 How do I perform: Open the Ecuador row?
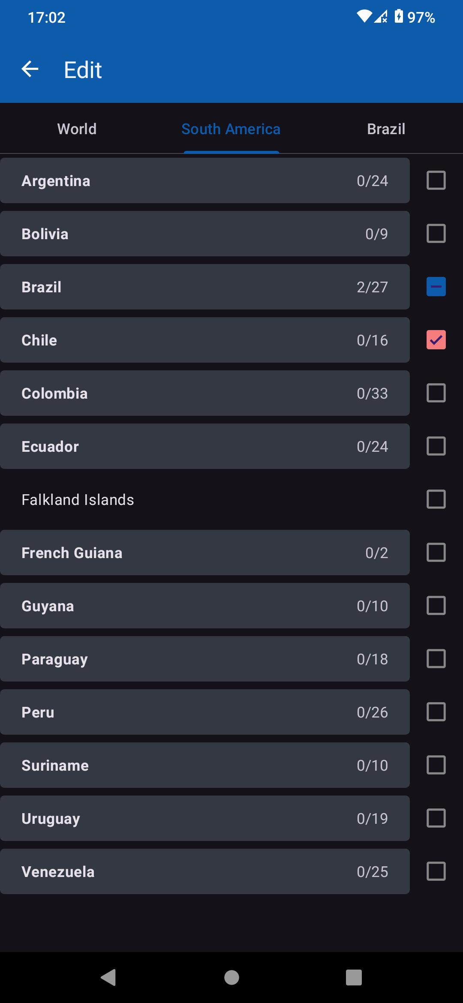[204, 446]
